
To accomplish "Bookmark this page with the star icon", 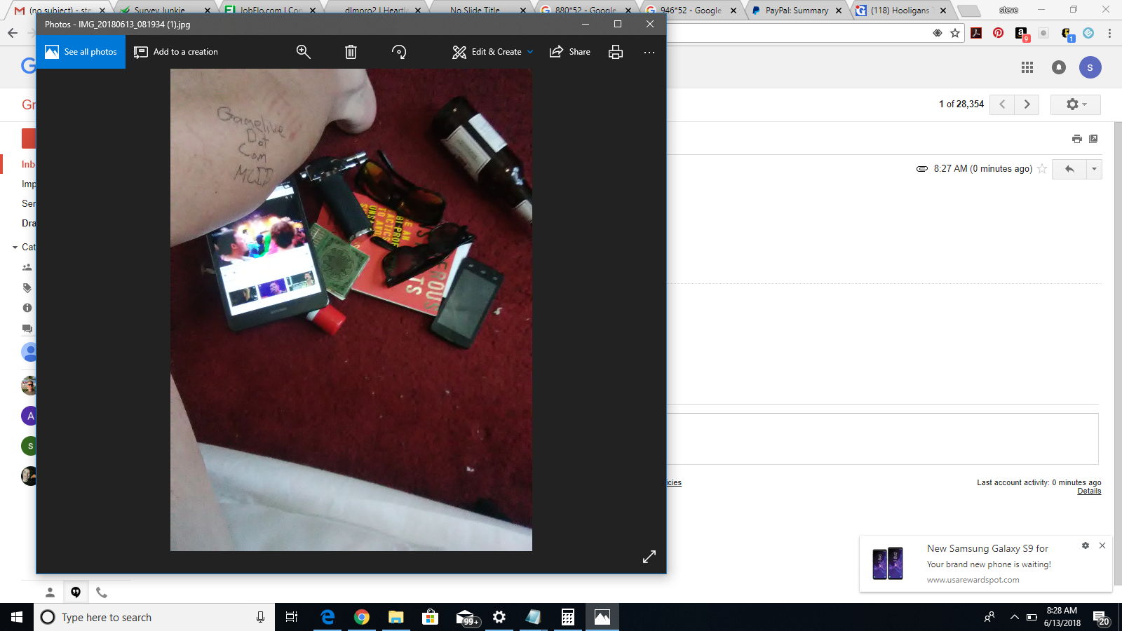I will pyautogui.click(x=955, y=33).
